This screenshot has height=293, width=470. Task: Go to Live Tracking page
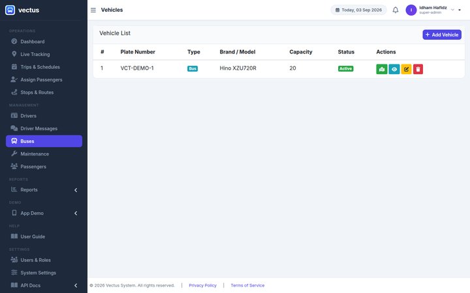click(x=44, y=54)
